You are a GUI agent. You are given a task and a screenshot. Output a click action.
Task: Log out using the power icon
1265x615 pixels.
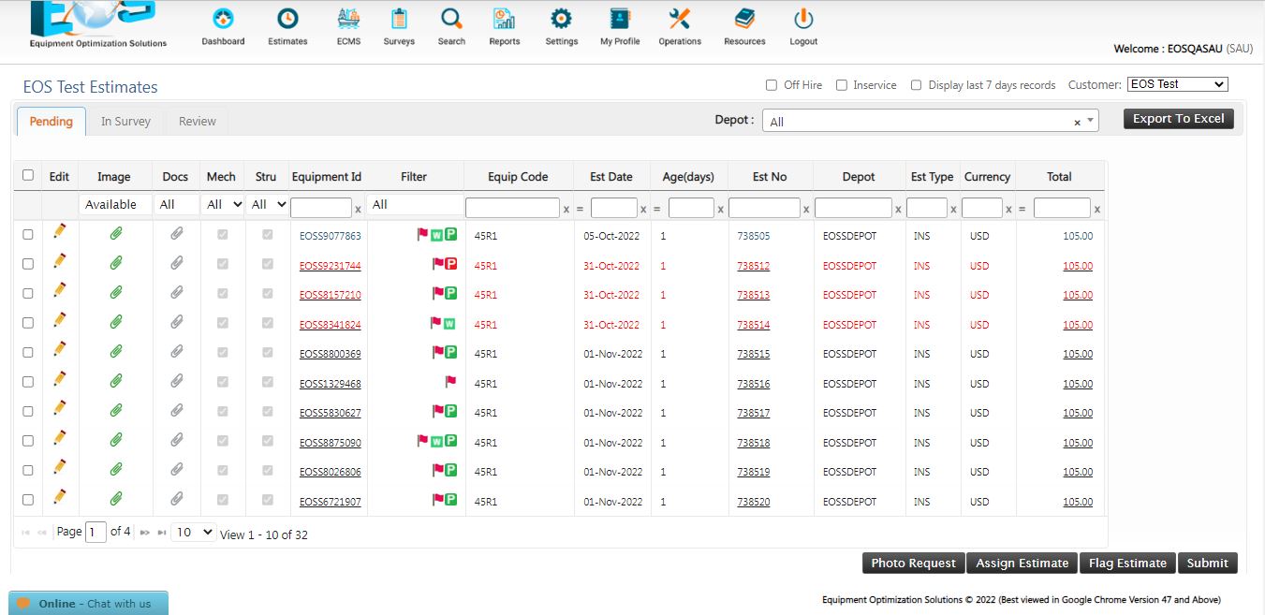click(x=802, y=21)
